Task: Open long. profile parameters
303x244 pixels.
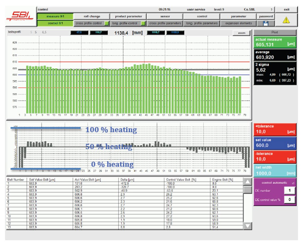Action: coord(202,23)
